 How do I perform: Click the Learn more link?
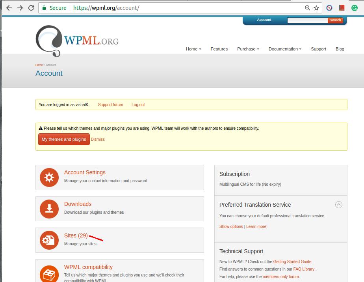pyautogui.click(x=256, y=226)
